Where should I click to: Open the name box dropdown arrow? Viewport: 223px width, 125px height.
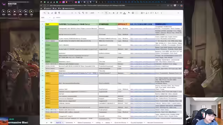click(50, 18)
